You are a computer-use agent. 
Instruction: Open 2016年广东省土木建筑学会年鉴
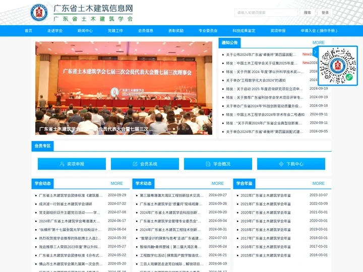[x=266, y=247]
